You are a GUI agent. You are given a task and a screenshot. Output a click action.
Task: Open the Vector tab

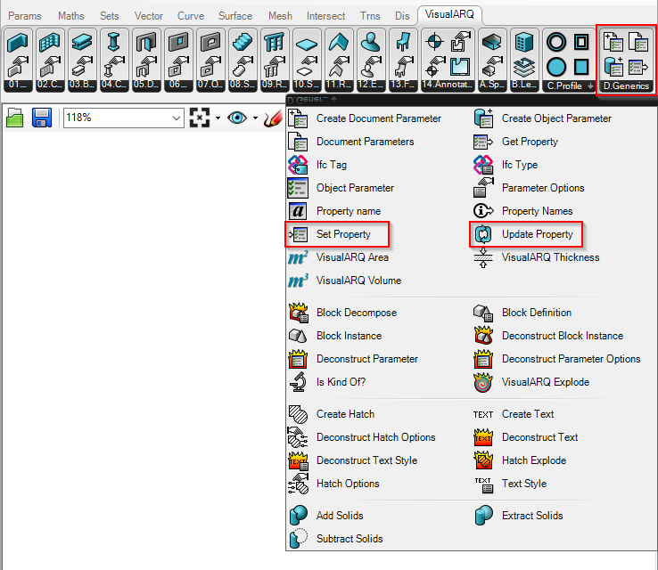pyautogui.click(x=149, y=16)
